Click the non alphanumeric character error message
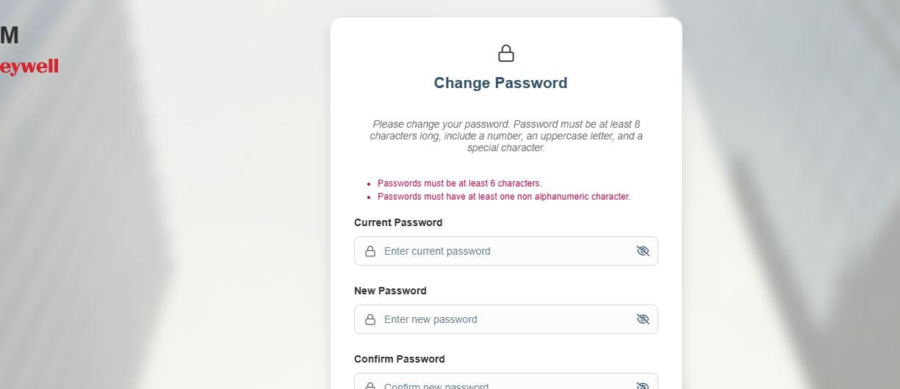900x389 pixels. tap(504, 197)
